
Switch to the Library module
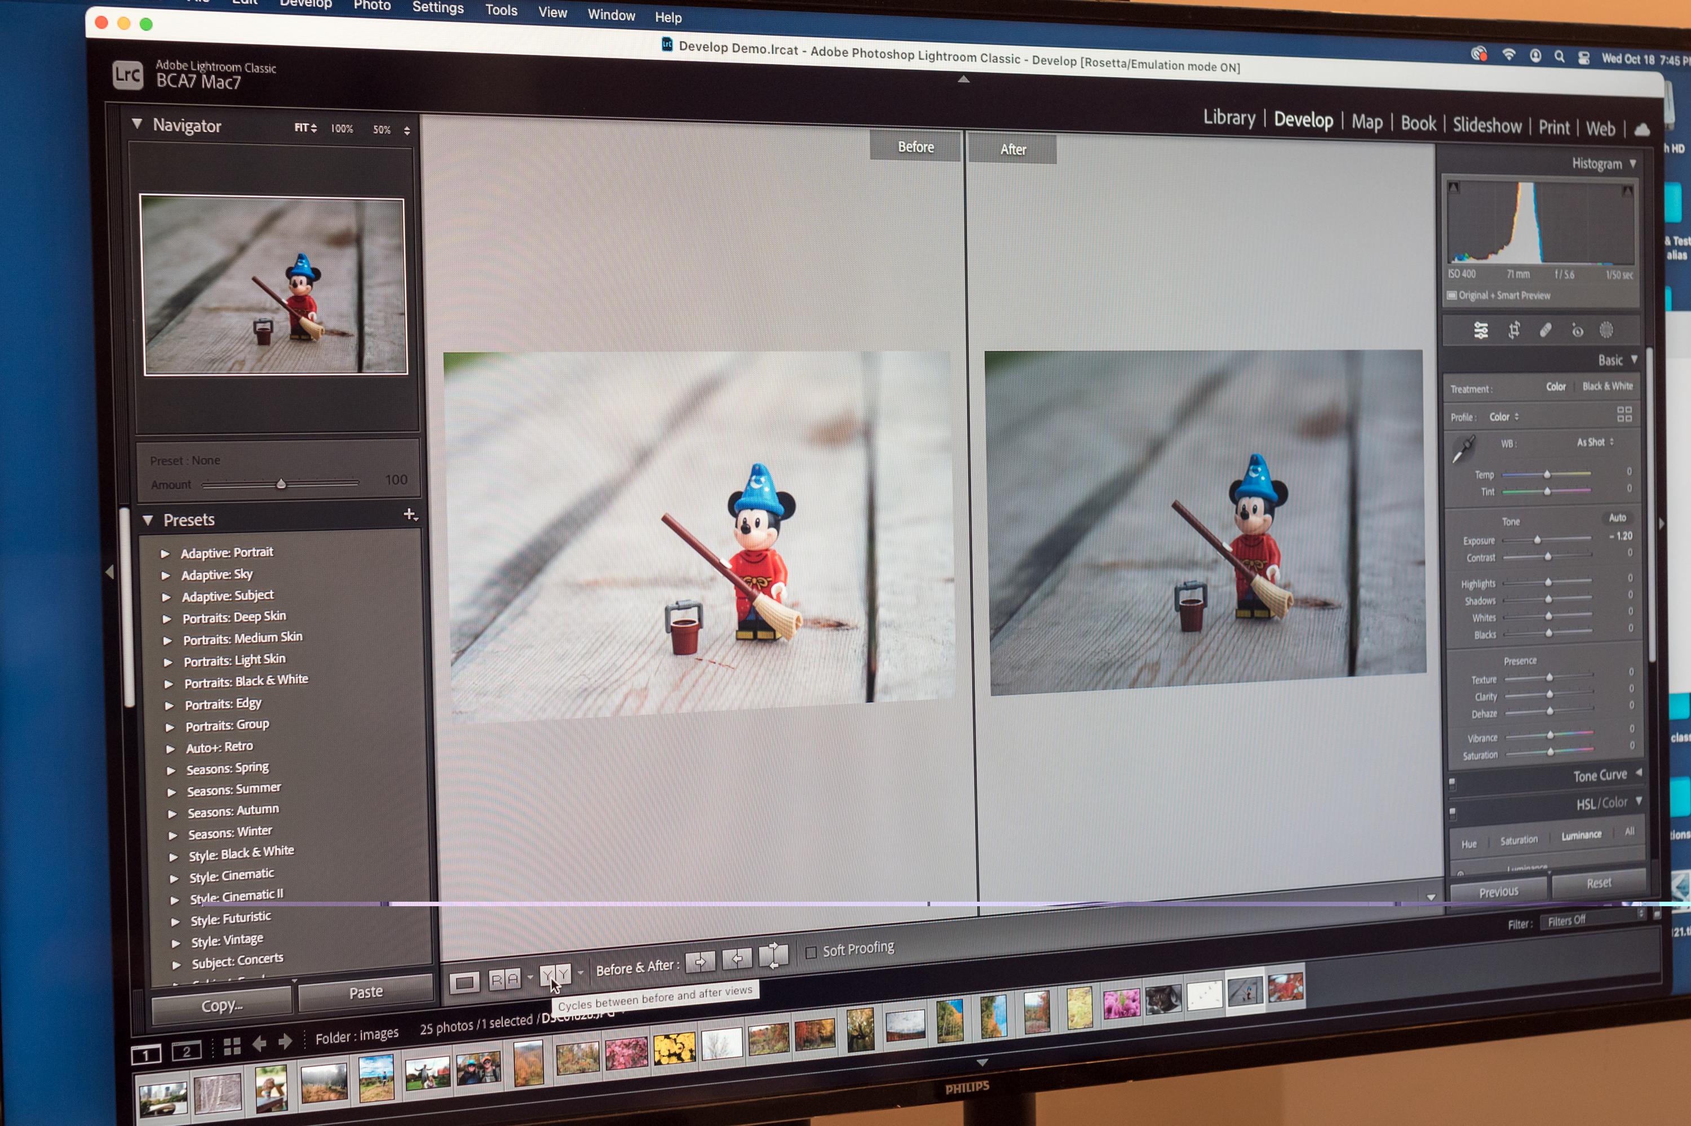coord(1229,118)
